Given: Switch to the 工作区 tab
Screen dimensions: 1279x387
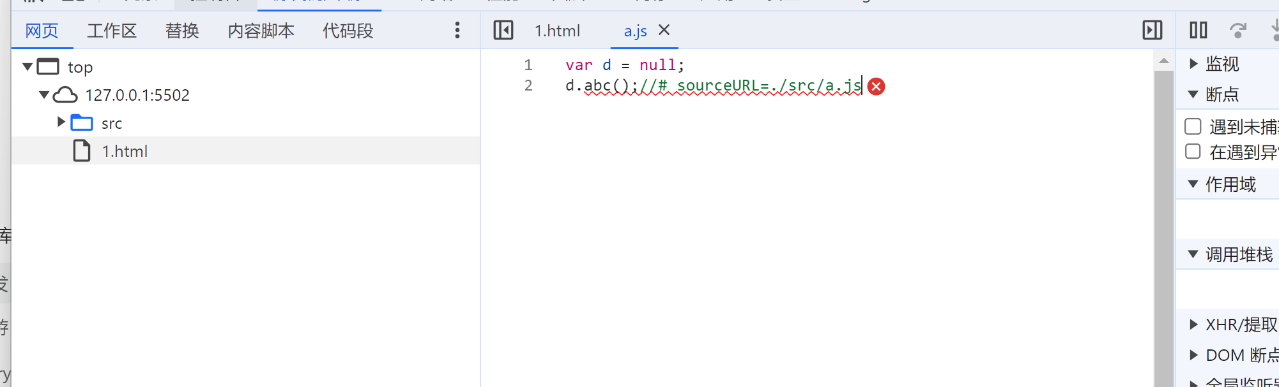Looking at the screenshot, I should [112, 31].
